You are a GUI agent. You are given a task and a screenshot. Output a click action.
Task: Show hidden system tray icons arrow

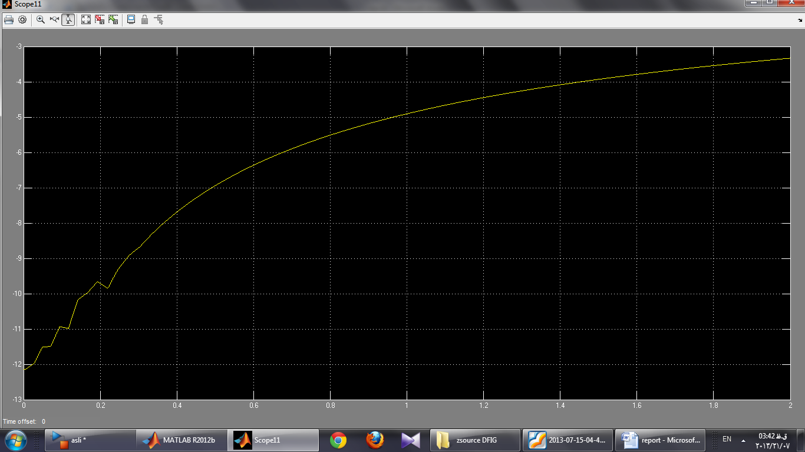coord(744,440)
